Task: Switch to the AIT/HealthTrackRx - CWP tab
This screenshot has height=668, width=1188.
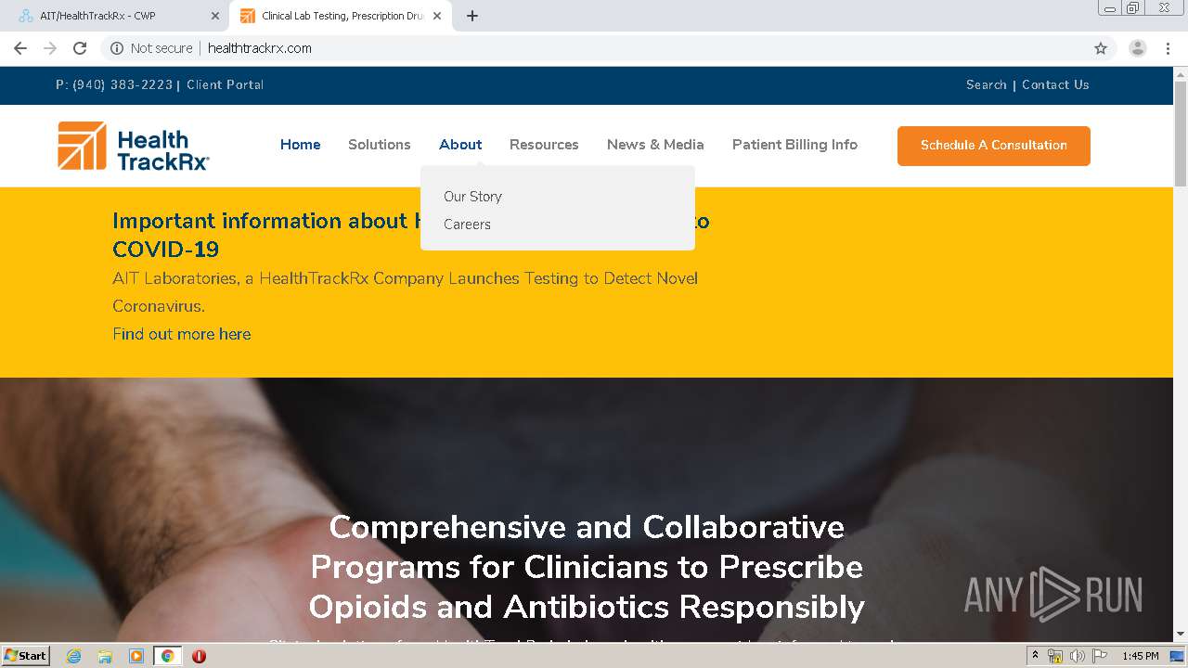Action: 116,16
